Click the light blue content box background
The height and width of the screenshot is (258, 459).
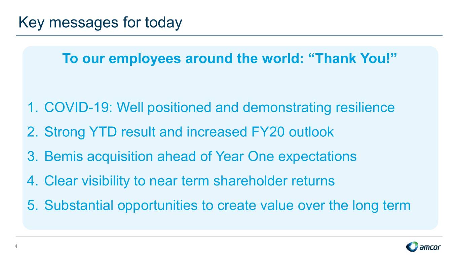[230, 81]
